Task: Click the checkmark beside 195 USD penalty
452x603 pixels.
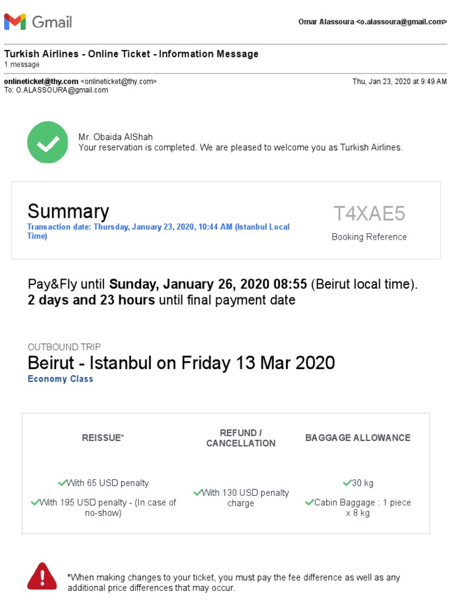Action: coord(35,502)
